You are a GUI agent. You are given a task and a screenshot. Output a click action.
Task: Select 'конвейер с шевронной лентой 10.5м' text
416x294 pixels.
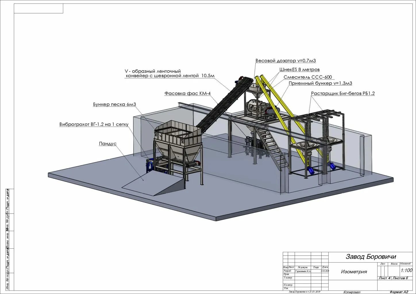170,76
